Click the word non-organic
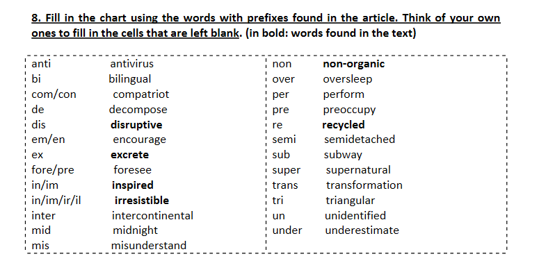The image size is (539, 270). tap(354, 64)
